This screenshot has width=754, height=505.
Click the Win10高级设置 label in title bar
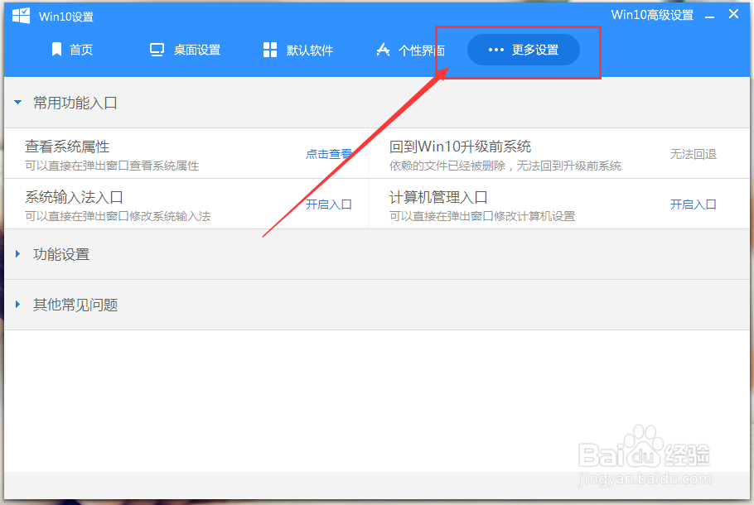pyautogui.click(x=652, y=15)
